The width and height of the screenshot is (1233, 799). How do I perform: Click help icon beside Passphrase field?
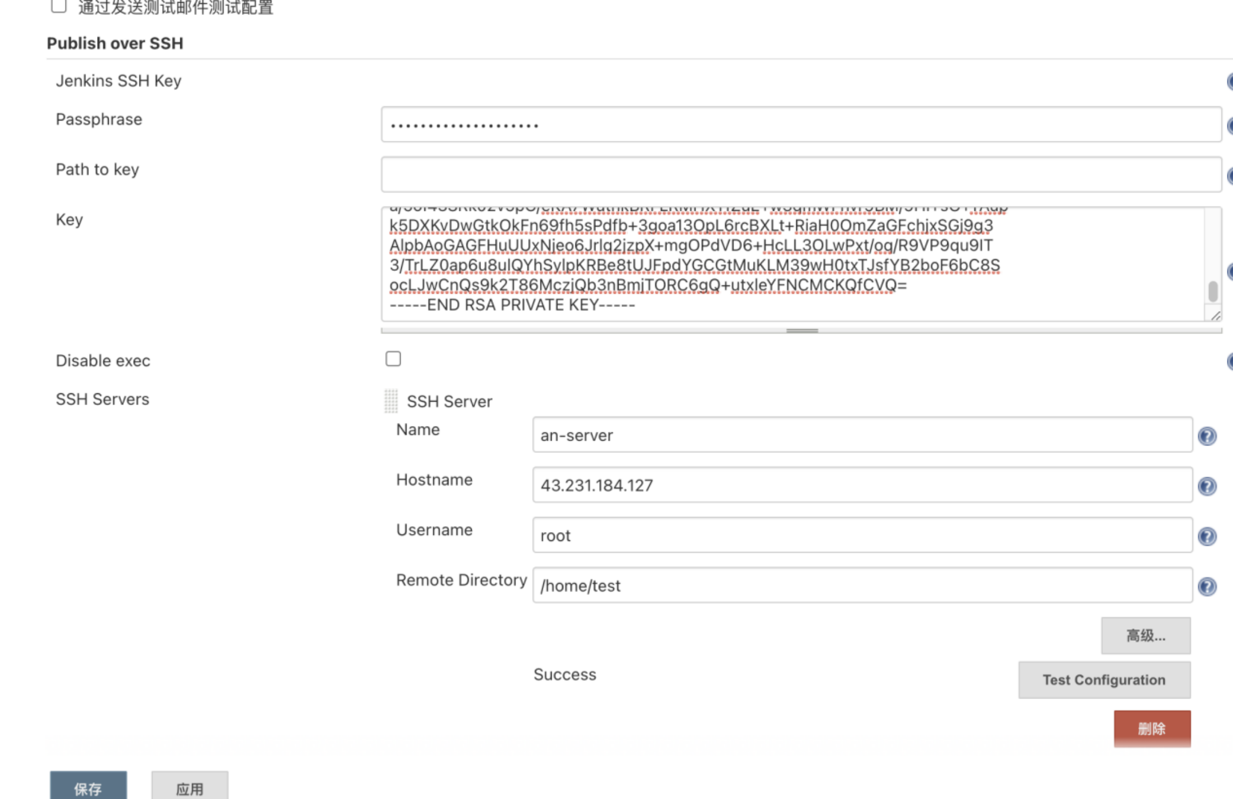[1230, 126]
